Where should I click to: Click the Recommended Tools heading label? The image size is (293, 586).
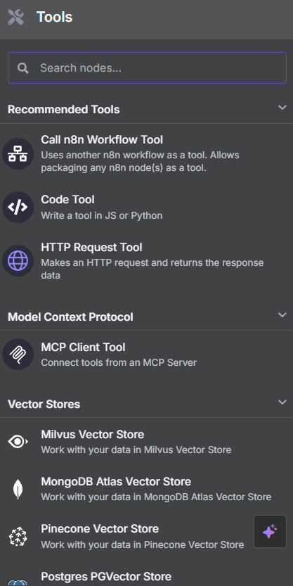click(x=64, y=110)
